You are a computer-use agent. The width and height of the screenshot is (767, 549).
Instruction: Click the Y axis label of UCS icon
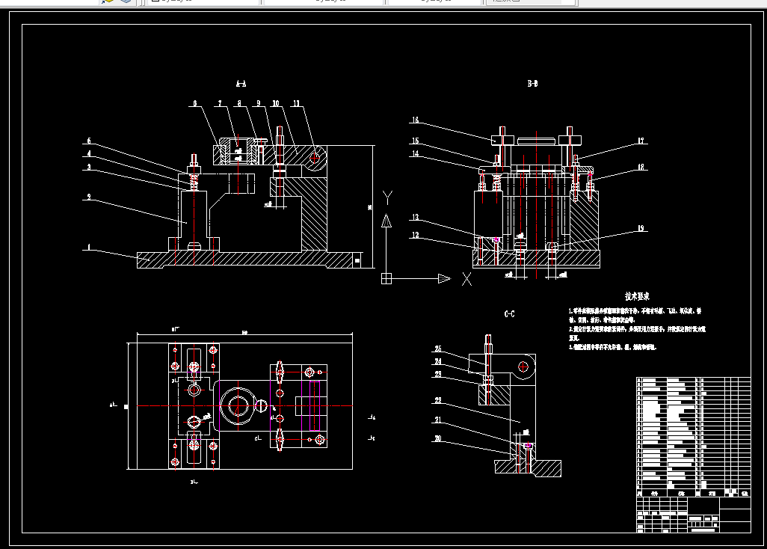[387, 197]
